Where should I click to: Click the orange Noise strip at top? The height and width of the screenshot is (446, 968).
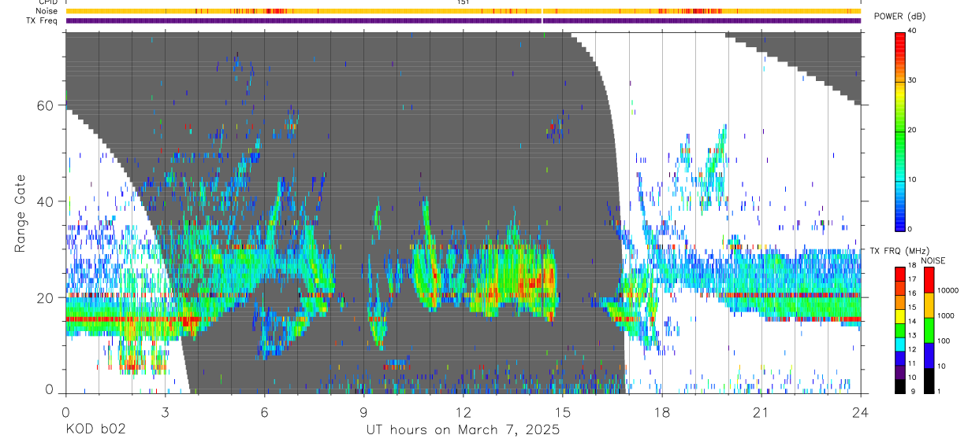pyautogui.click(x=463, y=11)
